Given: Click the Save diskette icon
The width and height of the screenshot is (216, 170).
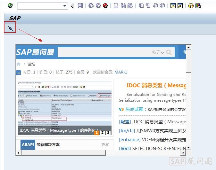Looking at the screenshot, I should point(80,6).
